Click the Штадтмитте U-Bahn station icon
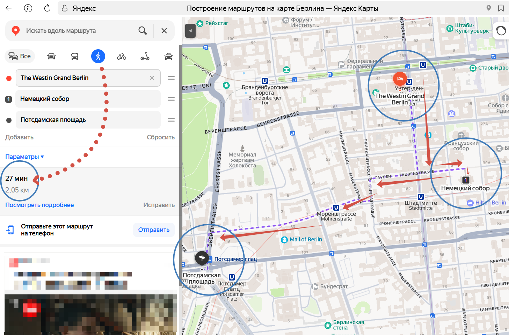The image size is (509, 335). point(421,197)
